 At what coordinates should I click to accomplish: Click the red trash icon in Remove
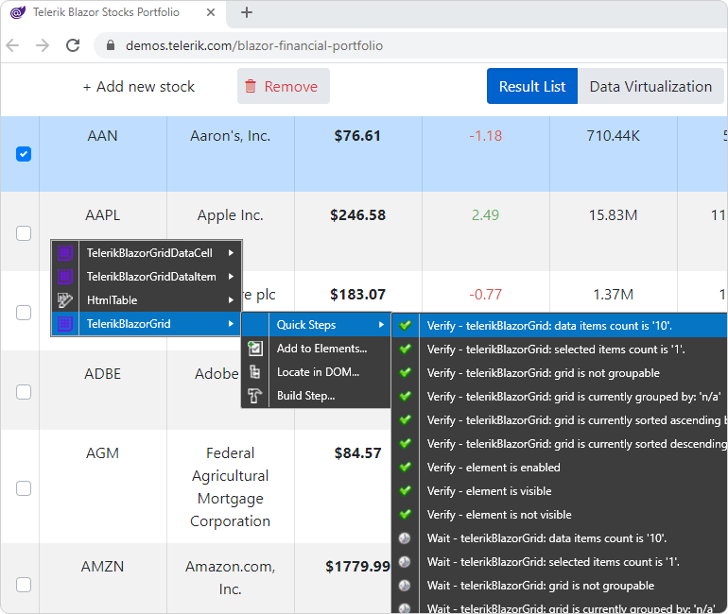(251, 86)
